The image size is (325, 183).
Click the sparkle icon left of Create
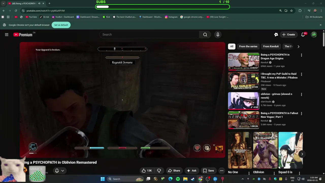tap(276, 35)
